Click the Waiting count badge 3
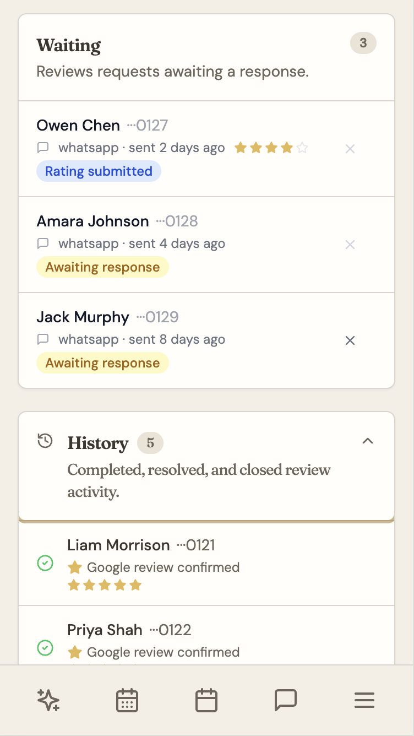Viewport: 414px width, 736px height. [363, 43]
